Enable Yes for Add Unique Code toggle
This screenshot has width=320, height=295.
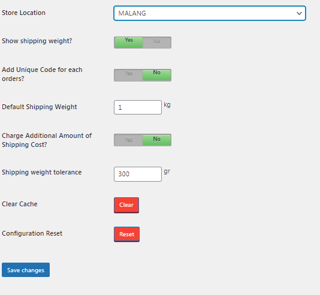coord(129,75)
